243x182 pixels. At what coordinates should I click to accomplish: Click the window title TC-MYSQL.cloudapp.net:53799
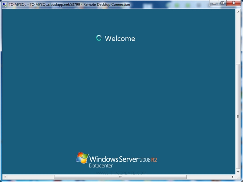(55, 5)
